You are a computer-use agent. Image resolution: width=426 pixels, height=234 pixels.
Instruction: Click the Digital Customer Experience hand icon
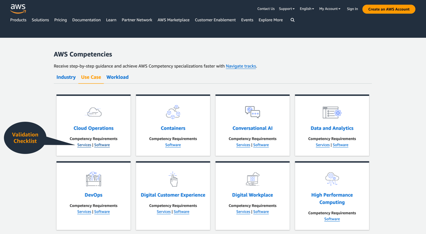pyautogui.click(x=173, y=179)
